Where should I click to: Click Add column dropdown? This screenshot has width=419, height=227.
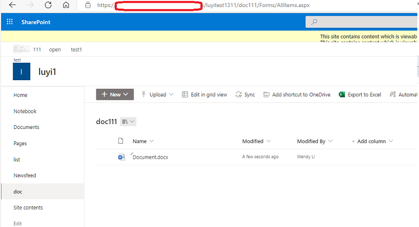[372, 141]
